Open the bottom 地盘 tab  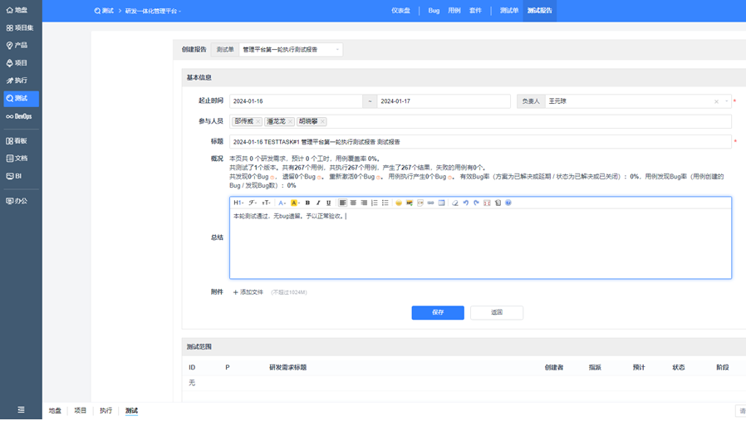55,410
